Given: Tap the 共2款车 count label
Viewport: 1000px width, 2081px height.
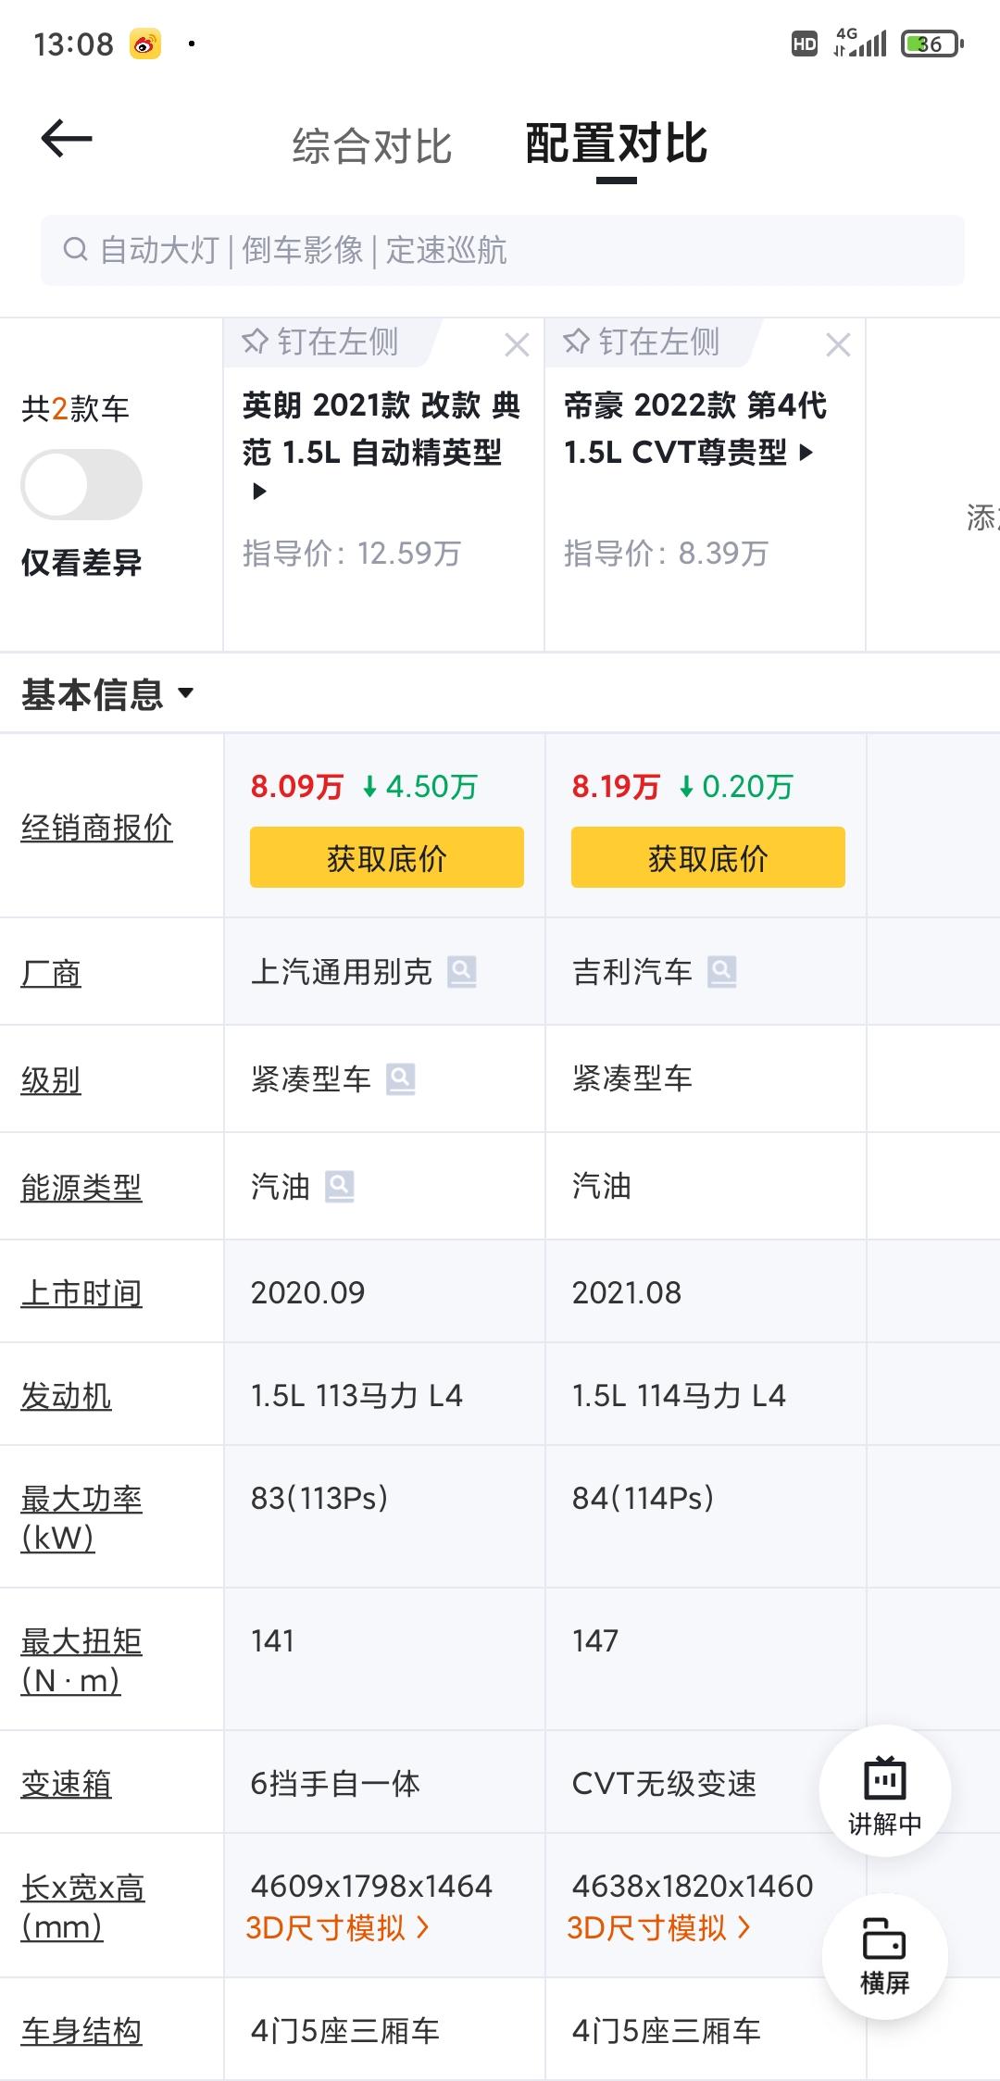Looking at the screenshot, I should pos(75,408).
